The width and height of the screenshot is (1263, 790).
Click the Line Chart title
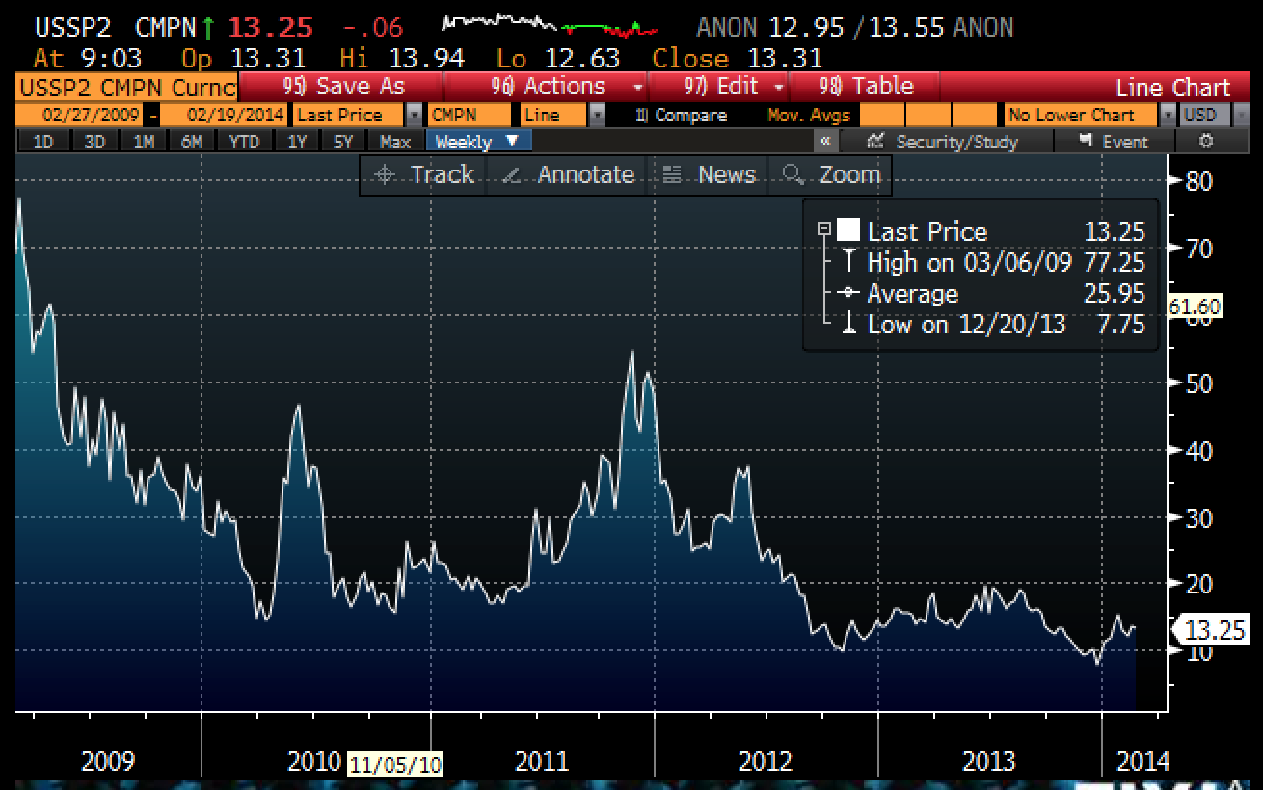(x=1173, y=88)
